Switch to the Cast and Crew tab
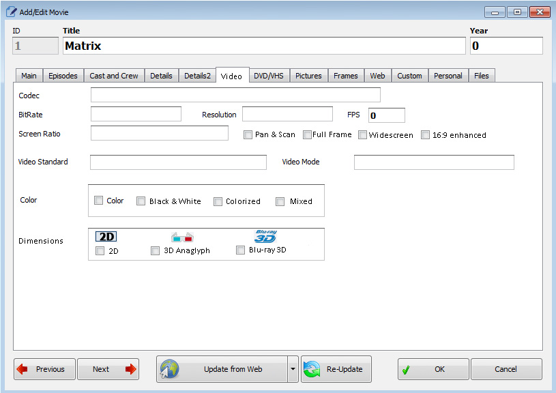This screenshot has height=393, width=556. point(114,76)
